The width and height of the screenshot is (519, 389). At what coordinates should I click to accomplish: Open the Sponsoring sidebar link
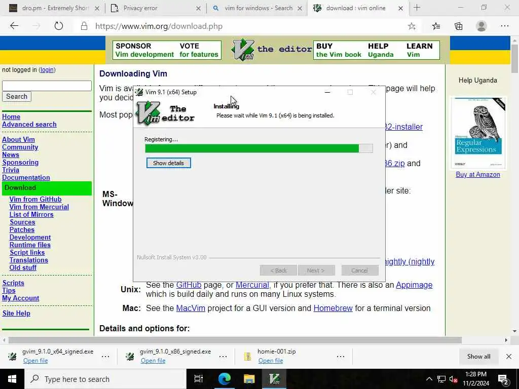click(x=20, y=163)
